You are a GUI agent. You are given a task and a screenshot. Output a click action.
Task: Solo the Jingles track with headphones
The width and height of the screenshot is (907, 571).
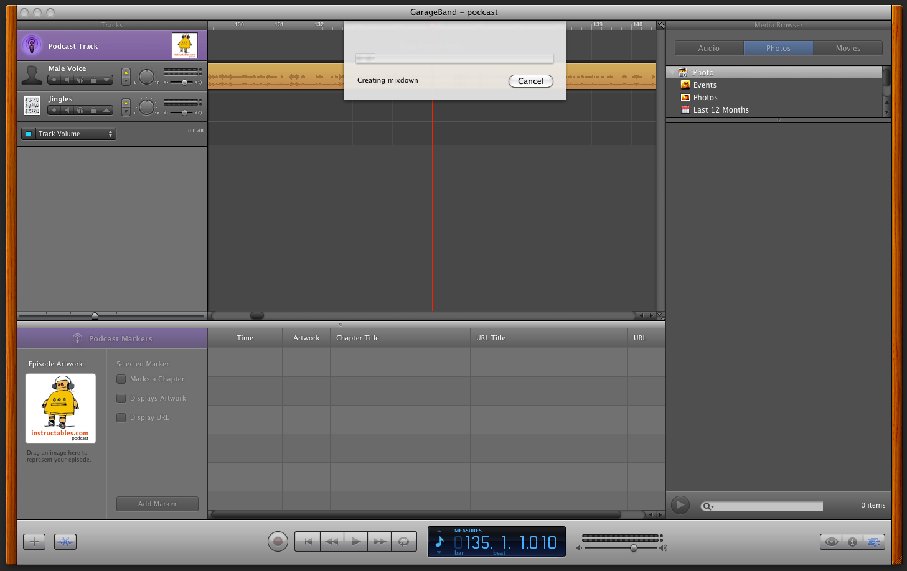pyautogui.click(x=80, y=110)
